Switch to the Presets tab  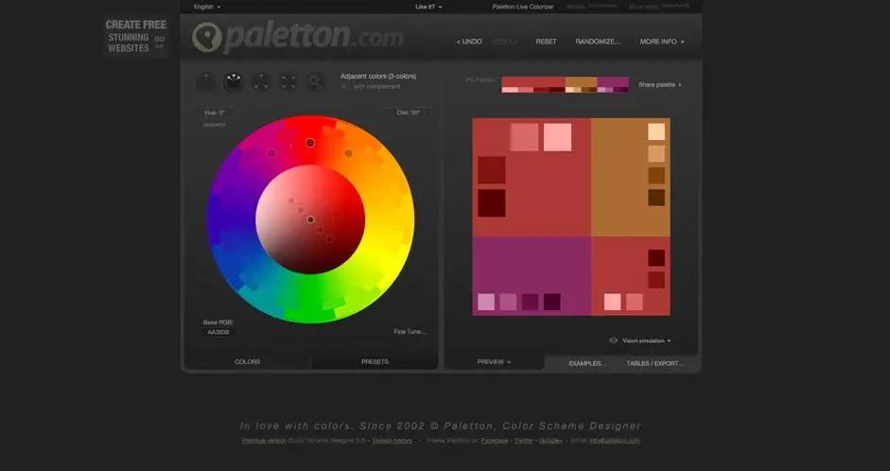pos(375,361)
